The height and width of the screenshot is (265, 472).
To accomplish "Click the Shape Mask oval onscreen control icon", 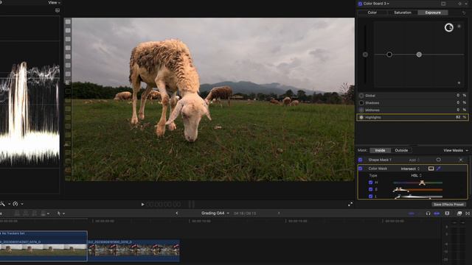I will pos(438,160).
